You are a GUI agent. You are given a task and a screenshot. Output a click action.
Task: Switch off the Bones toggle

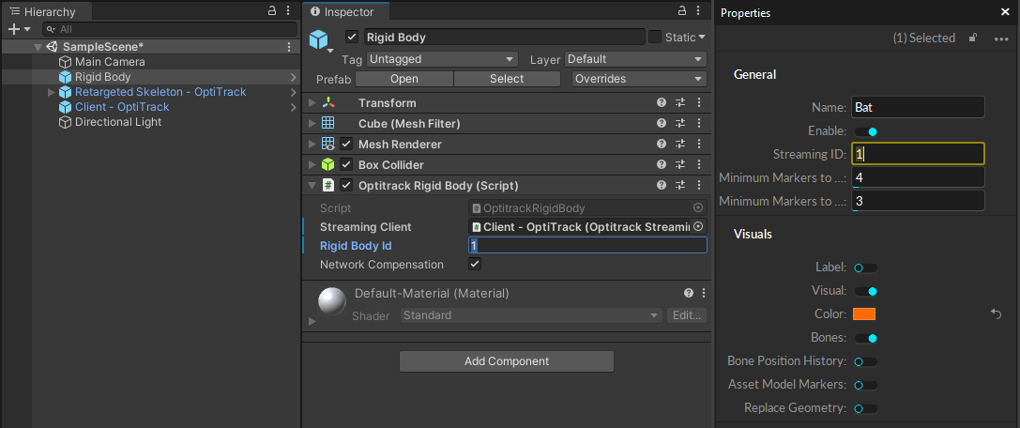click(x=864, y=338)
